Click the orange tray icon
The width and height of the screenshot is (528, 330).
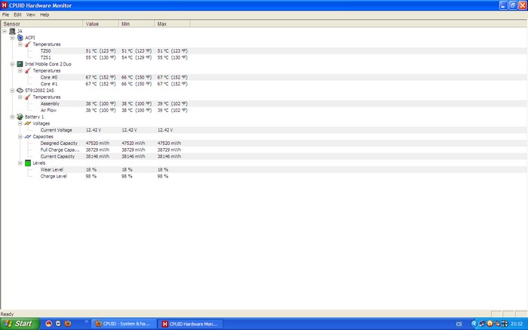[490, 324]
